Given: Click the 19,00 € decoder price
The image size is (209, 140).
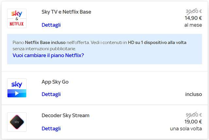Looking at the screenshot, I should click(x=193, y=121).
